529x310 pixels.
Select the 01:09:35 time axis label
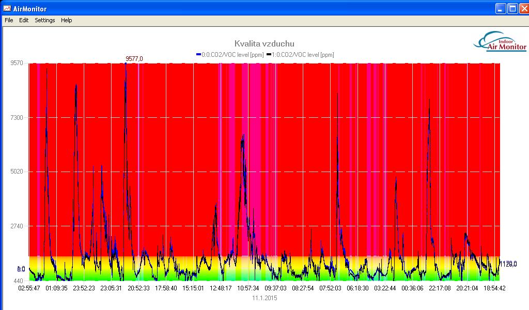point(57,288)
